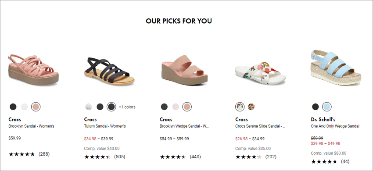Choose black swatch for Dr. Scholl's sandal
373x171 pixels.
316,107
